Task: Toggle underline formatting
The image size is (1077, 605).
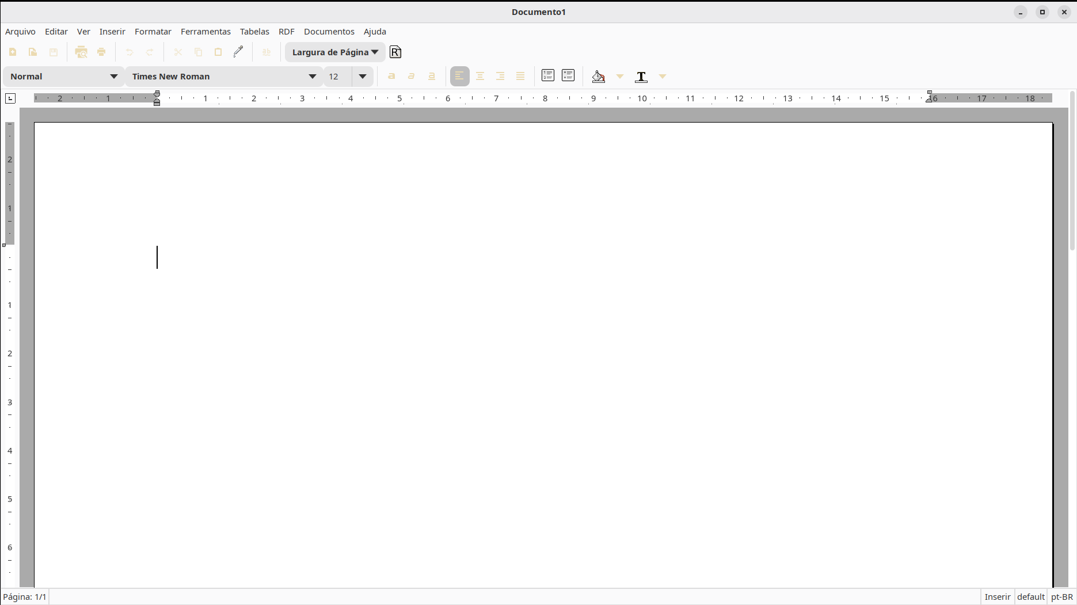Action: tap(432, 76)
